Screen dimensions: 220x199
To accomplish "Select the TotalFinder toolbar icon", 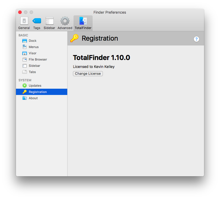I will click(83, 21).
